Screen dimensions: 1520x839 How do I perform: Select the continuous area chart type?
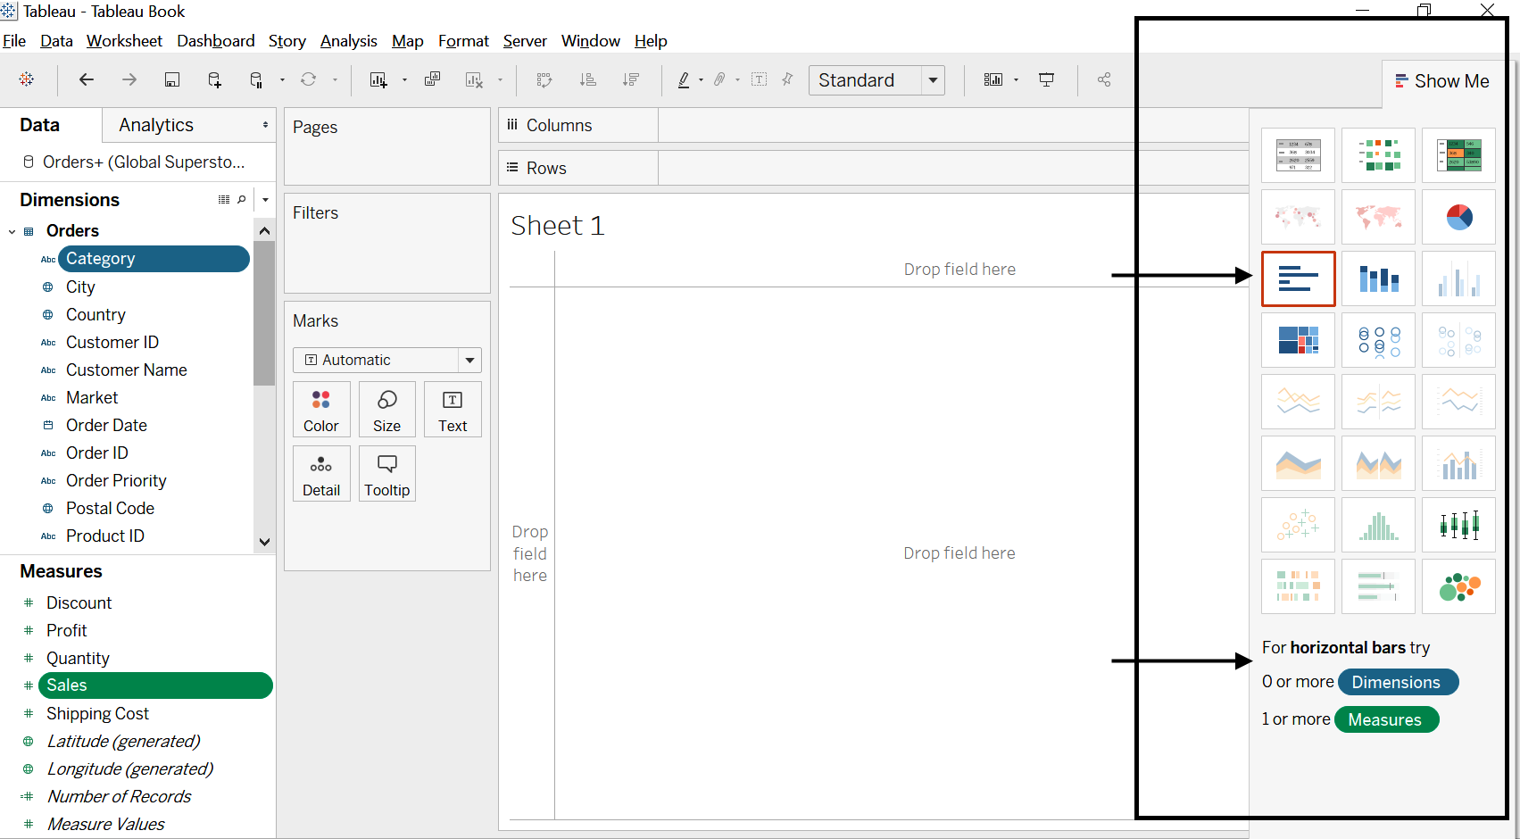point(1298,463)
